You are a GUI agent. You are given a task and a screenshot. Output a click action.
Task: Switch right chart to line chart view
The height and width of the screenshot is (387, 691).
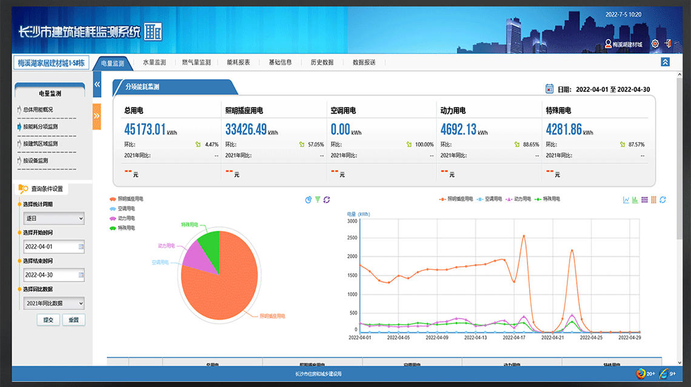[626, 200]
